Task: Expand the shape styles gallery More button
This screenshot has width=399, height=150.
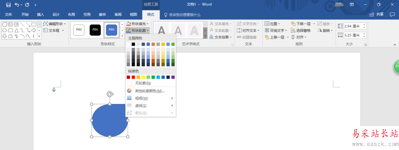Action: (x=122, y=36)
